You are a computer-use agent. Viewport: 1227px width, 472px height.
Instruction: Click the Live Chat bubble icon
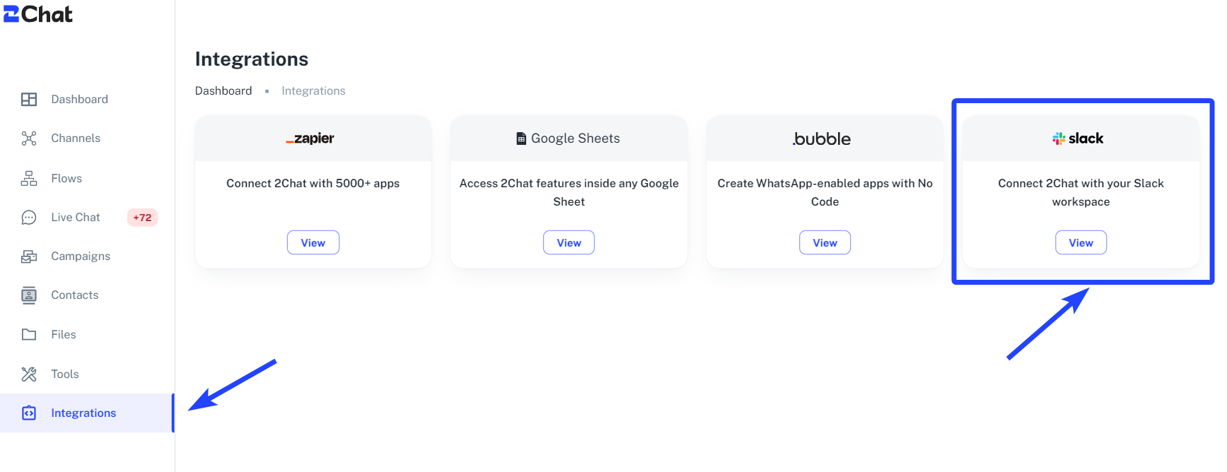coord(29,218)
